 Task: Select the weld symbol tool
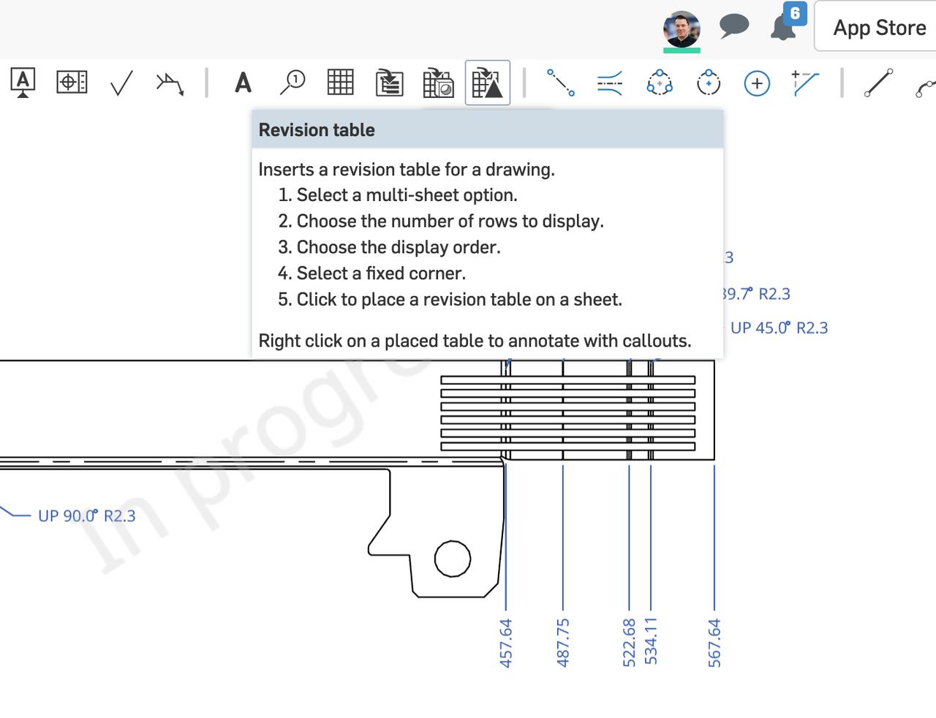169,83
